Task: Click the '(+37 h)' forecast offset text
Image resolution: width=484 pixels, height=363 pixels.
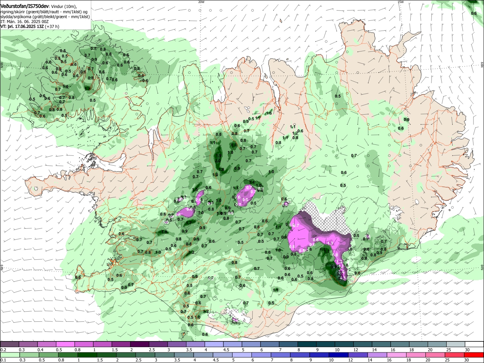Action: pos(52,27)
